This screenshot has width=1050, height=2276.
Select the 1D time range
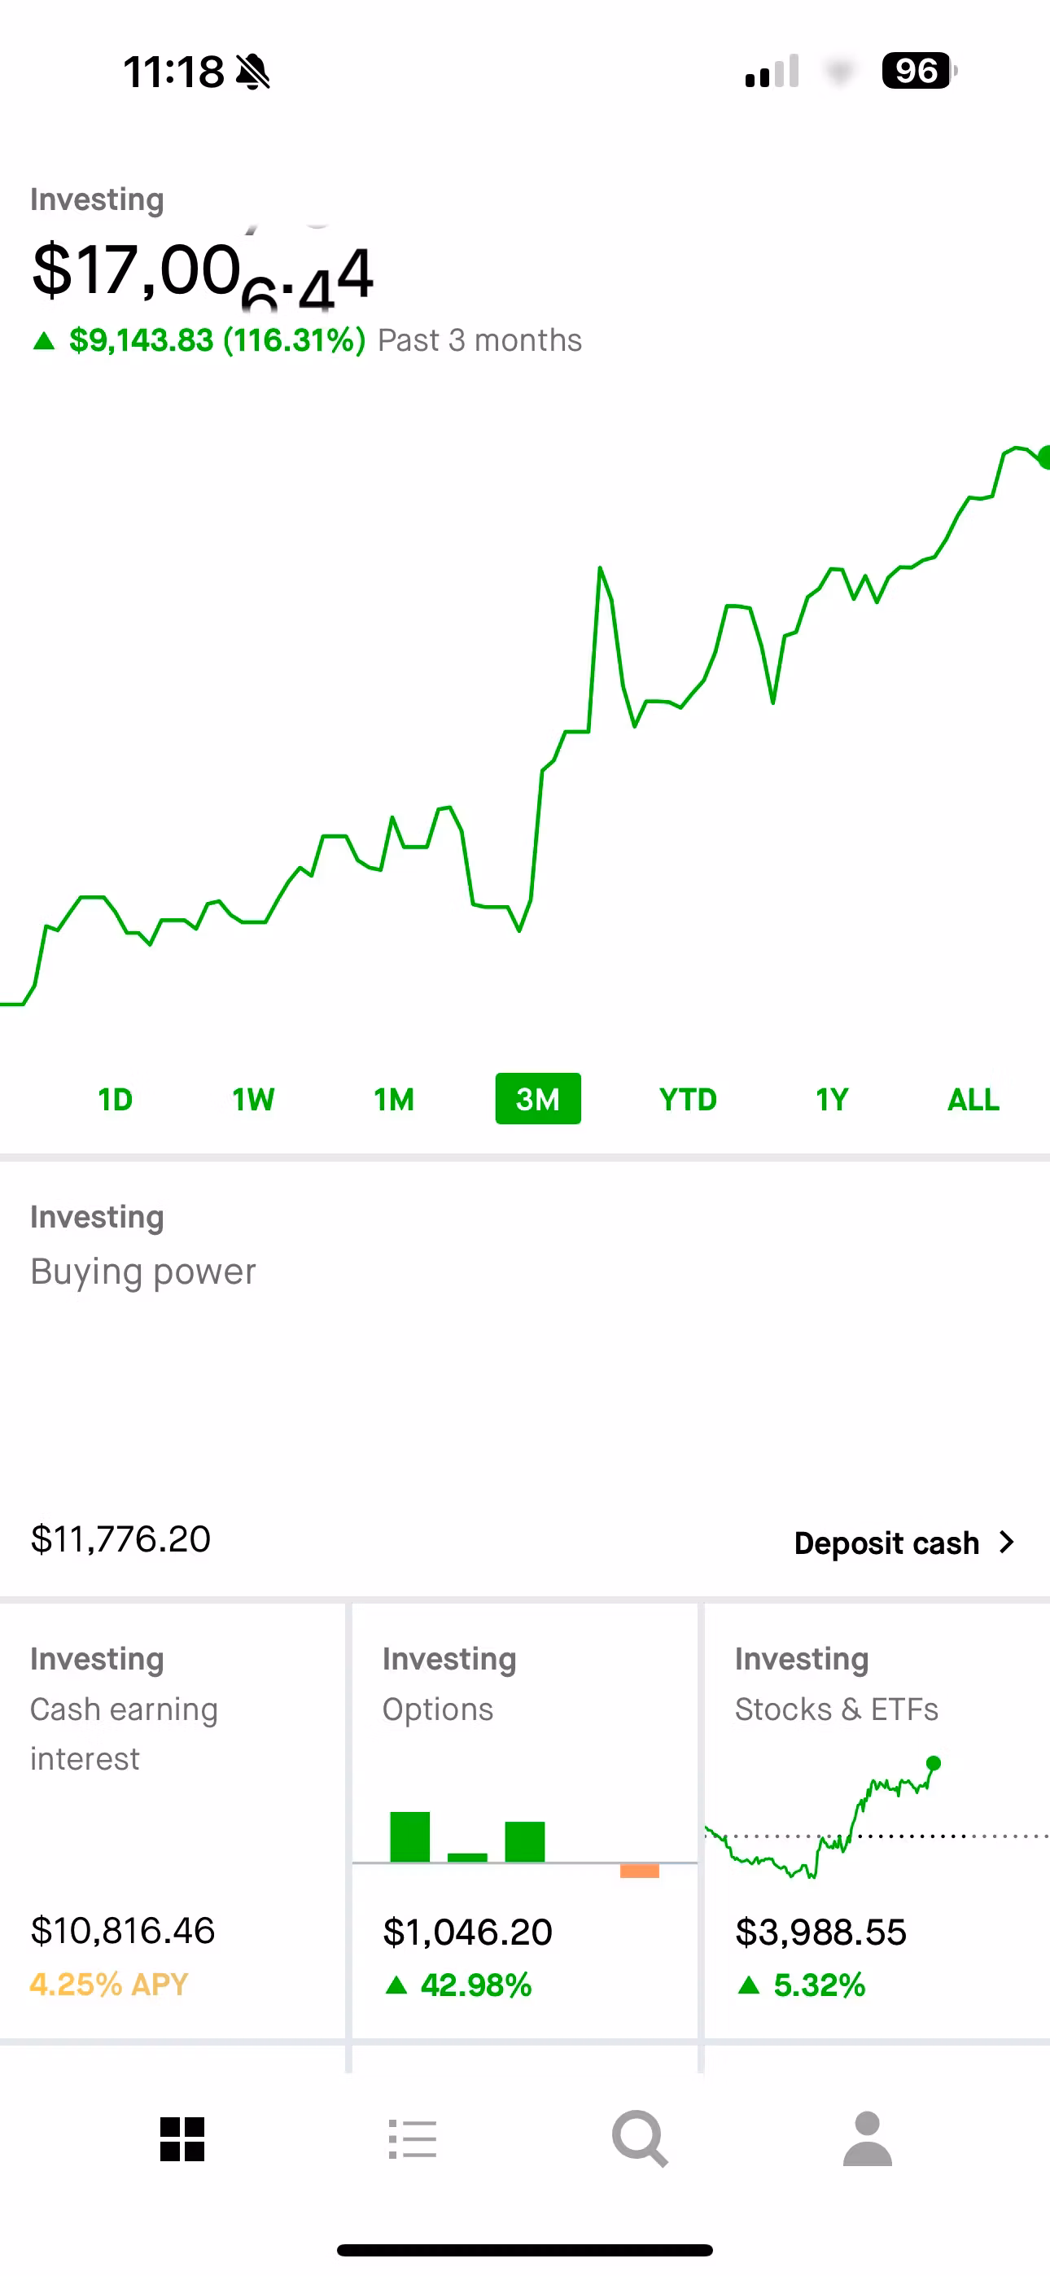[115, 1099]
